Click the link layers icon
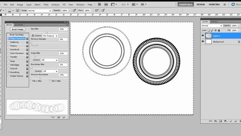 coord(210,121)
